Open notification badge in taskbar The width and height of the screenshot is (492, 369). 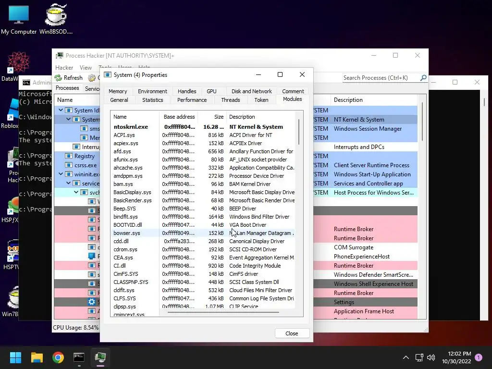click(479, 357)
